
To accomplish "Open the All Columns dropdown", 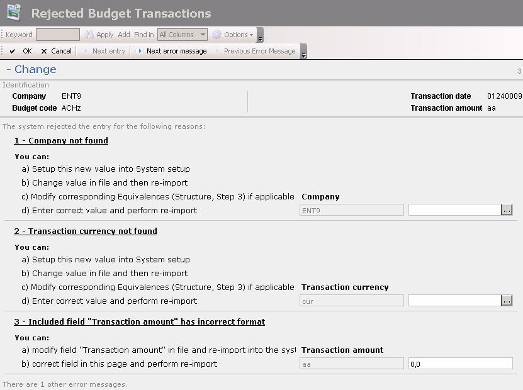I will 182,35.
